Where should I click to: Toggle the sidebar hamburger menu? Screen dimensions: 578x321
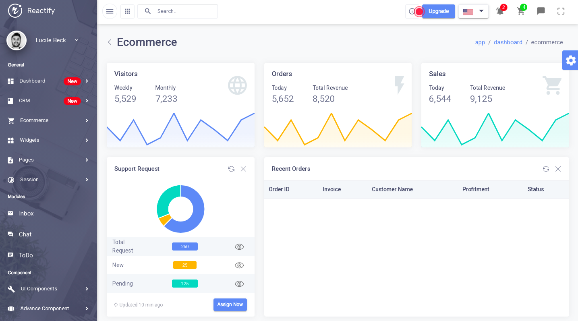point(110,11)
